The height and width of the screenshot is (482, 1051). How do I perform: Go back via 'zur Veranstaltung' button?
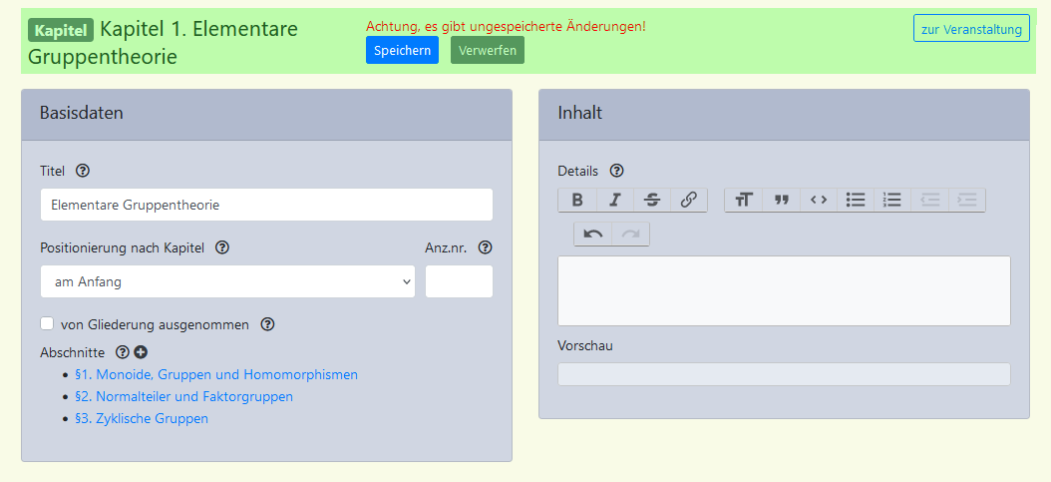(971, 28)
